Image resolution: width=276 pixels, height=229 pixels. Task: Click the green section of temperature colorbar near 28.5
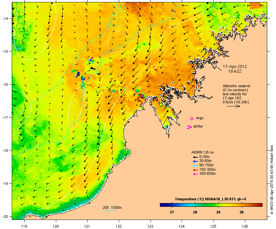pos(207,205)
